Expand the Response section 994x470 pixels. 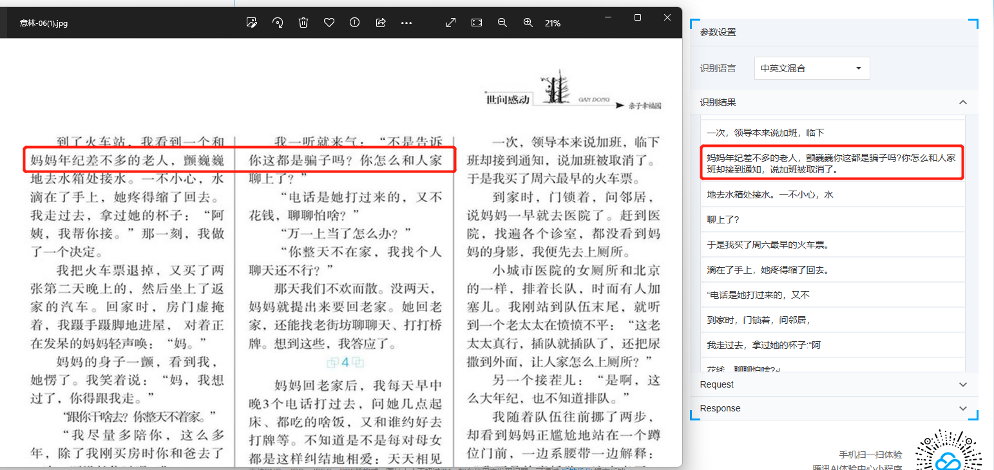[963, 408]
